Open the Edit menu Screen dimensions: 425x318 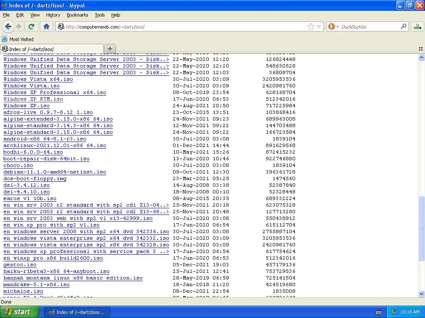(x=20, y=15)
